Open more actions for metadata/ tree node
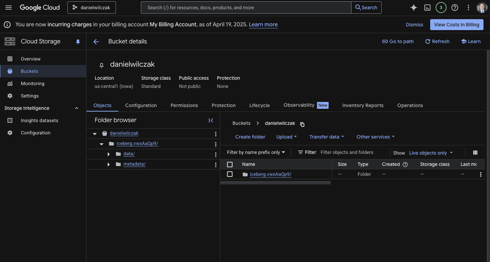Viewport: 490px width, 262px height. point(216,165)
